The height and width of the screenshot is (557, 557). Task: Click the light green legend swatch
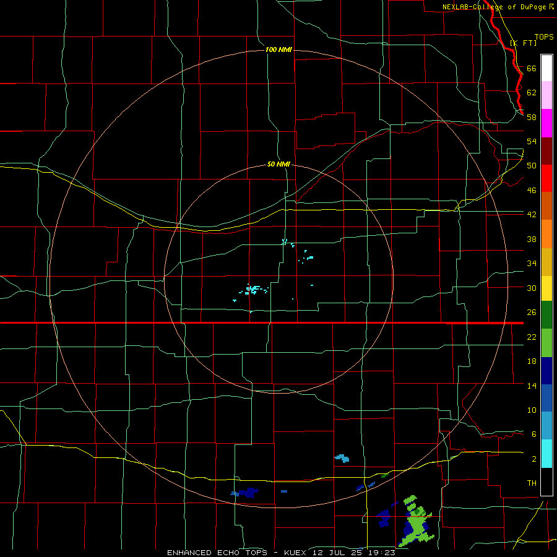pyautogui.click(x=546, y=343)
